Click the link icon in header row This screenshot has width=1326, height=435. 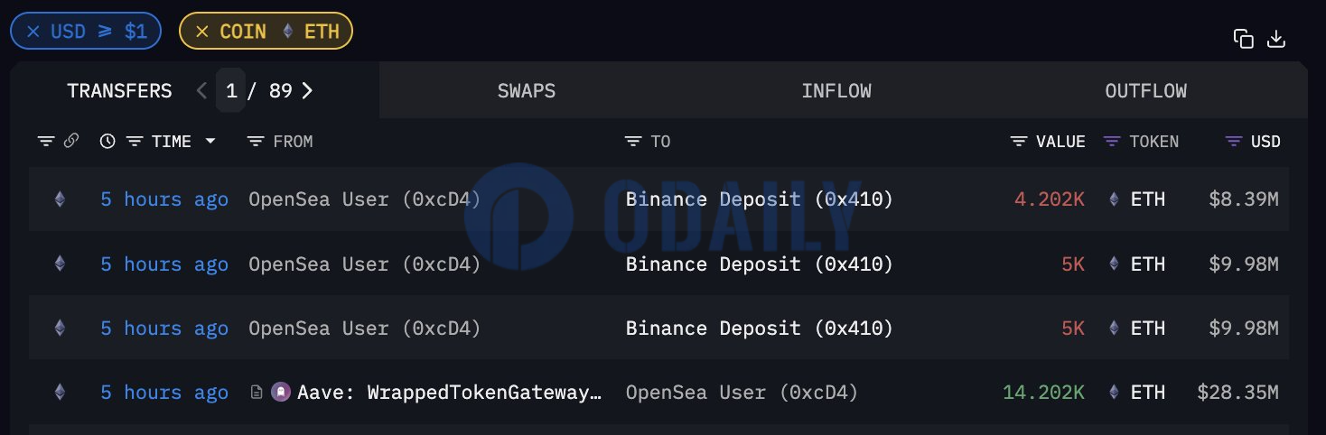pos(71,141)
